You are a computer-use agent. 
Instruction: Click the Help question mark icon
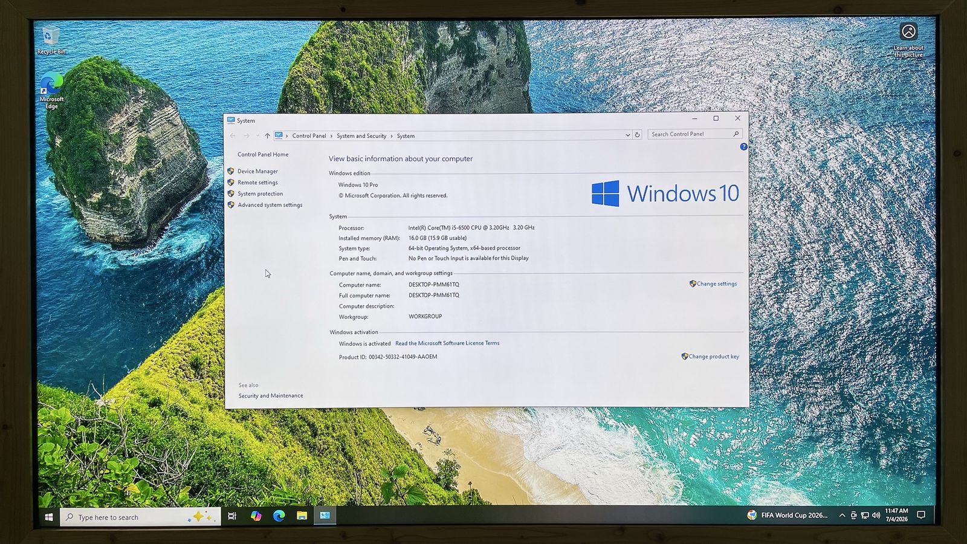743,147
